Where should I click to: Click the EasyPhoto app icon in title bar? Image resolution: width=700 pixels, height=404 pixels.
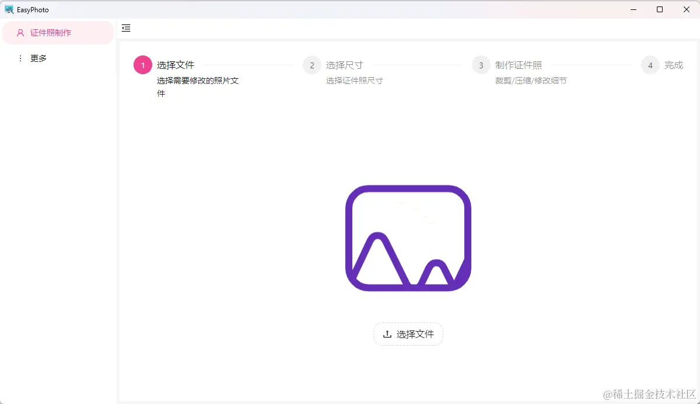click(9, 9)
